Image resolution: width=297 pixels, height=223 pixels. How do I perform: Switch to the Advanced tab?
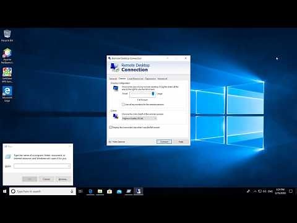point(162,79)
